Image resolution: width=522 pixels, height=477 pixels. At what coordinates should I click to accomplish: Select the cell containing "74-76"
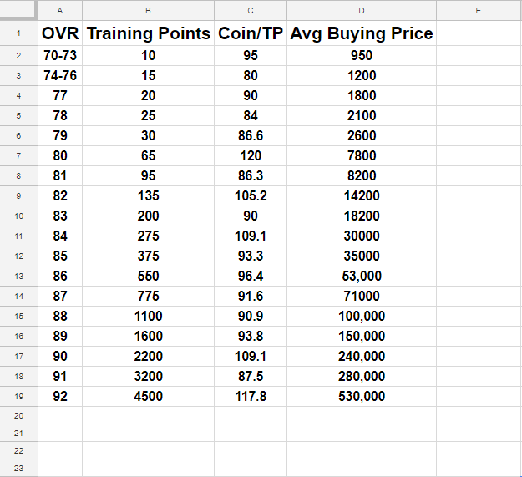[60, 75]
